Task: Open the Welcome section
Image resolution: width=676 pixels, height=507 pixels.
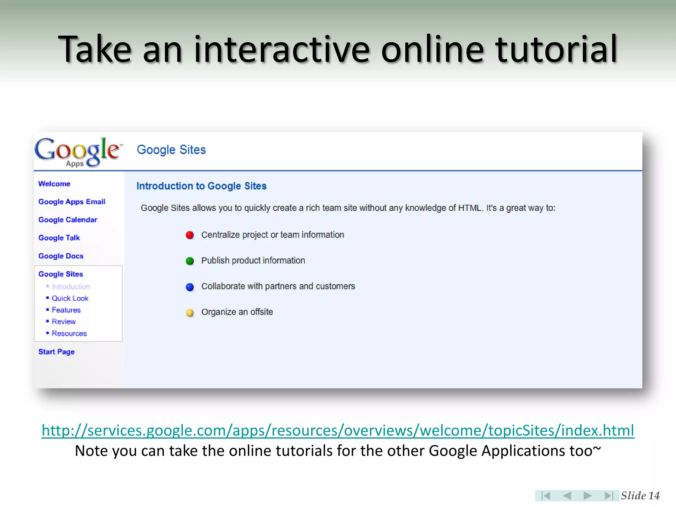Action: coord(54,184)
